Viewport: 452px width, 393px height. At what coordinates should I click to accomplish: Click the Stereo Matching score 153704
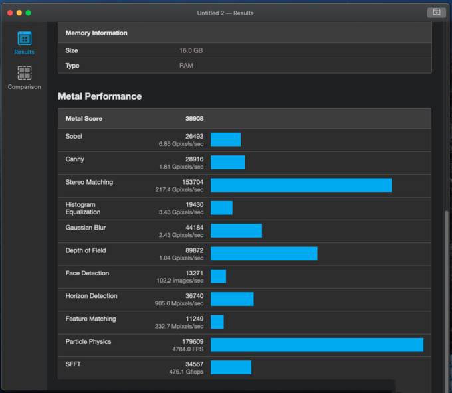(x=193, y=182)
